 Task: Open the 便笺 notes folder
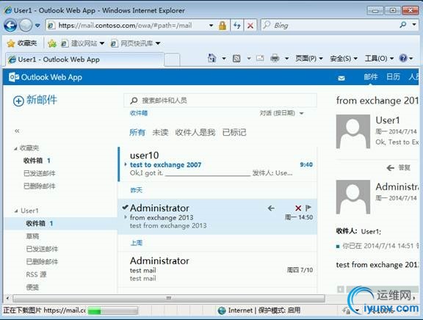tap(32, 287)
